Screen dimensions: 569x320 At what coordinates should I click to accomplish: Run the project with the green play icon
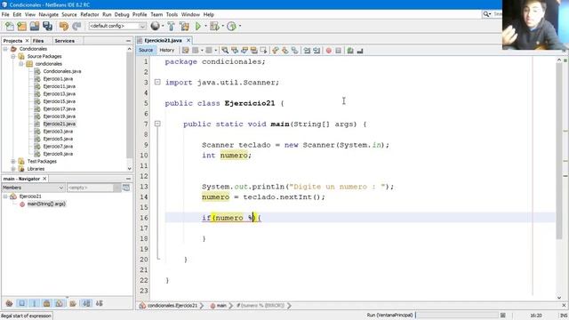pos(198,26)
